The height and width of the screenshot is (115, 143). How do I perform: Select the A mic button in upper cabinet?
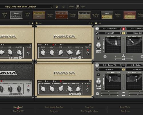(x=105, y=57)
